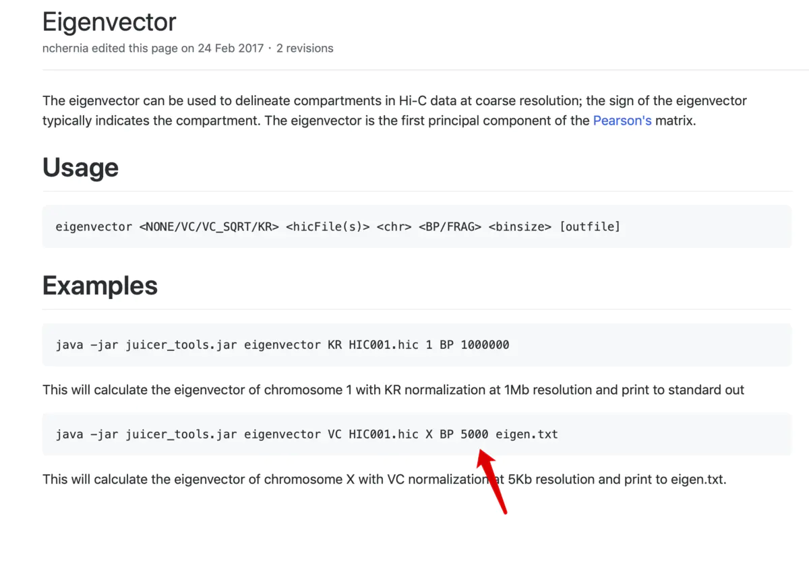Image resolution: width=809 pixels, height=570 pixels.
Task: Click the <NONE/VC/VC_SQRT/KR> argument in usage
Action: click(x=209, y=226)
